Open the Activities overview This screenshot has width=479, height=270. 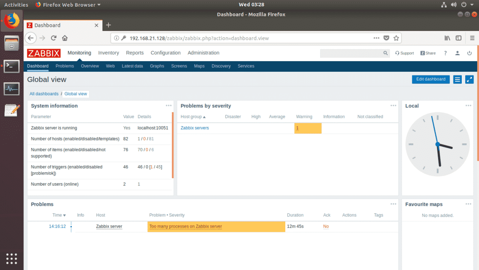click(16, 5)
